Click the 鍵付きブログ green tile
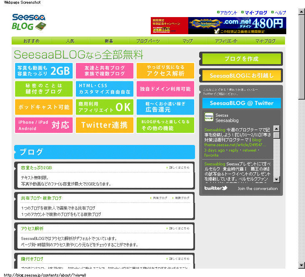Image resolution: width=305 pixels, height=277 pixels. pyautogui.click(x=44, y=89)
